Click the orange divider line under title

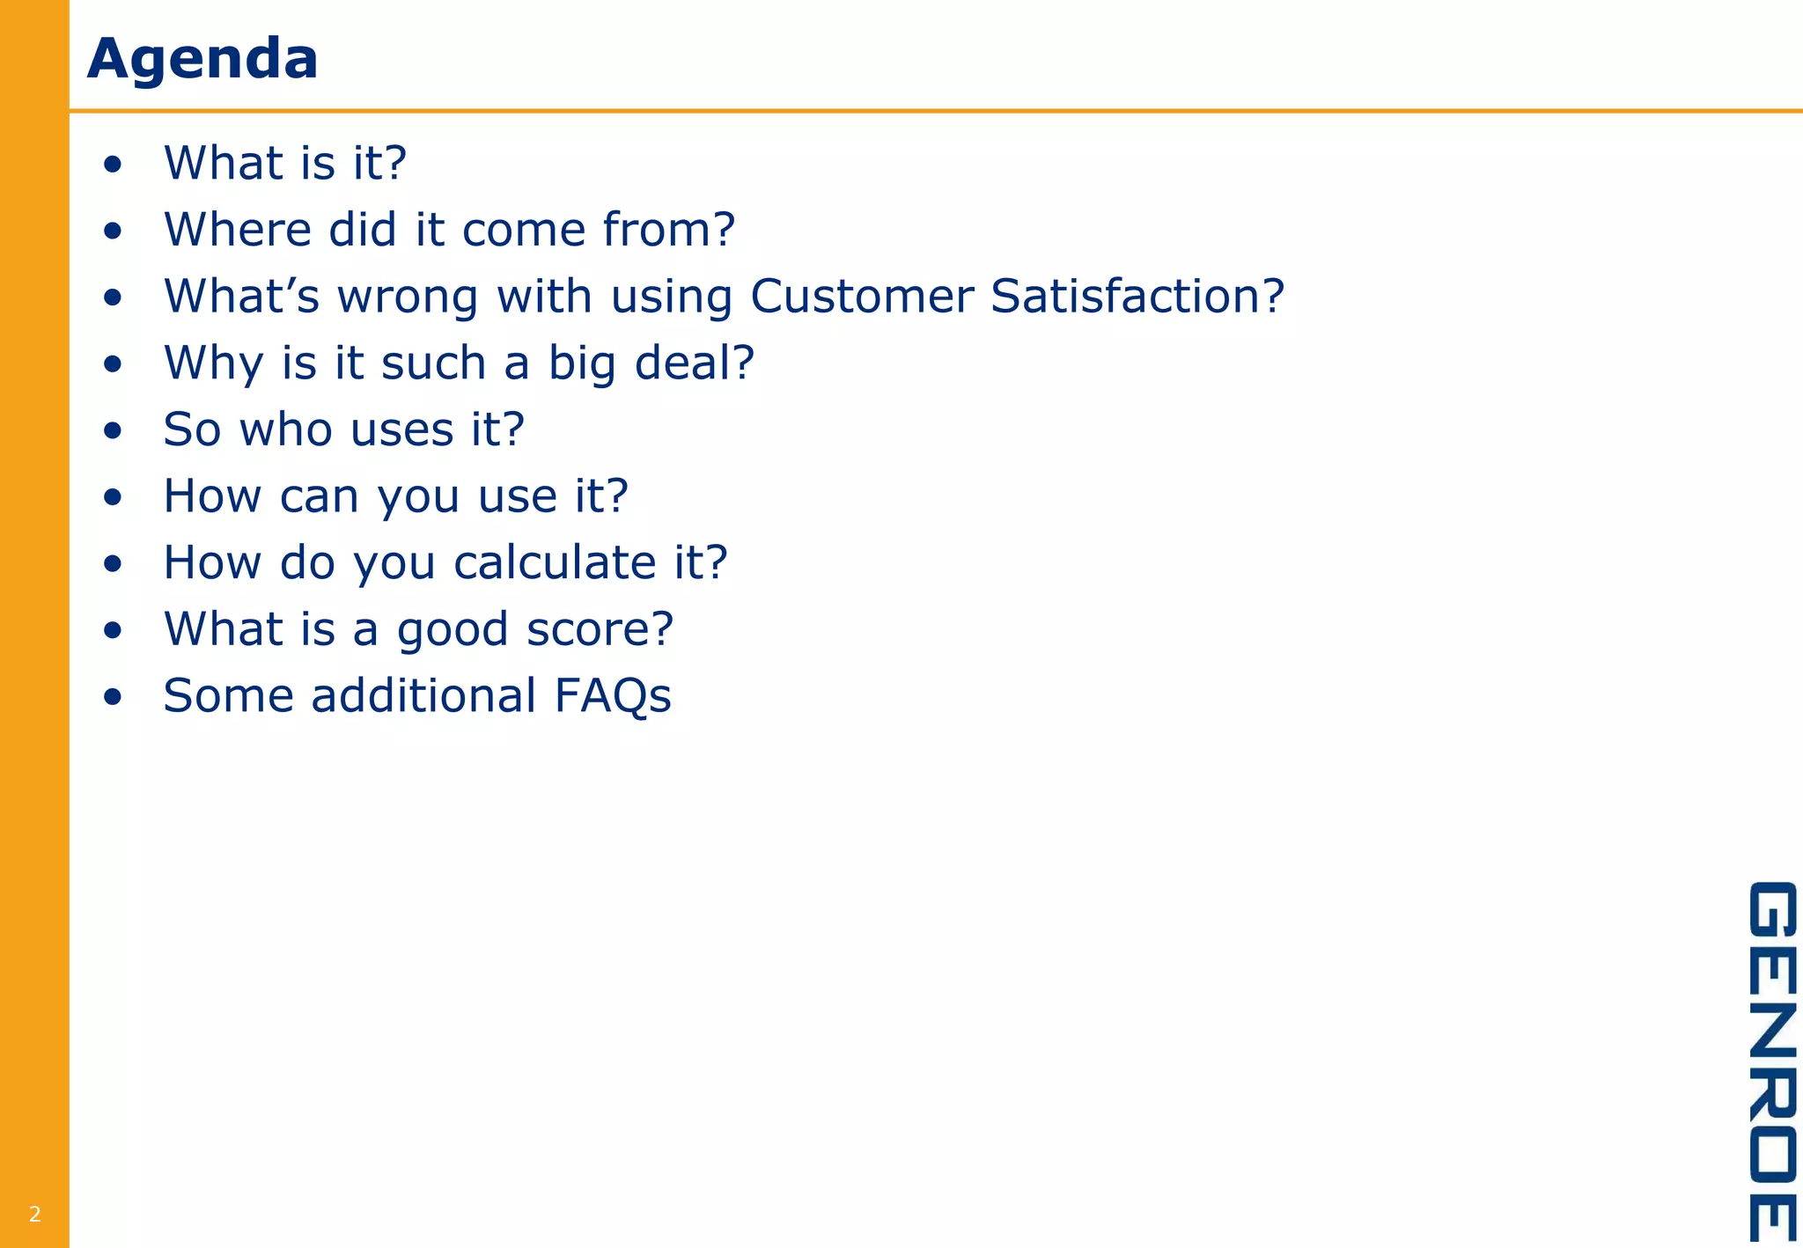pos(936,111)
